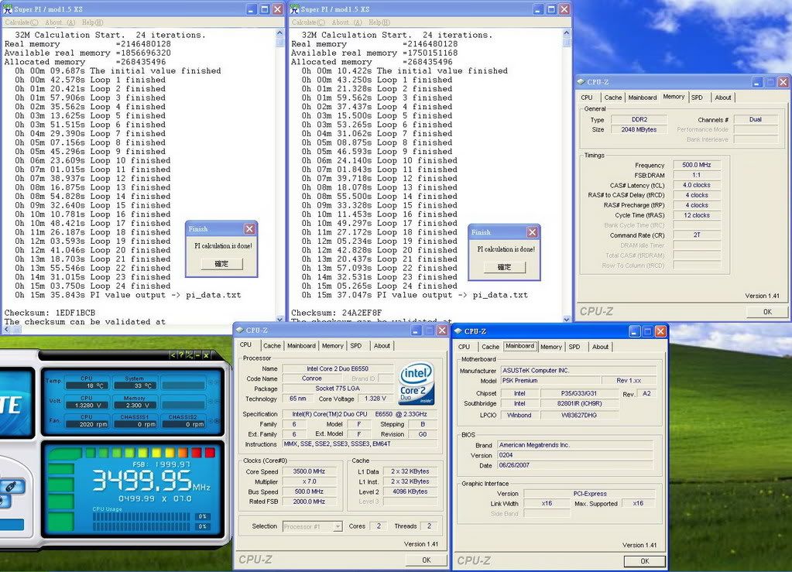Open Help menu in right Super PI window

pos(379,22)
